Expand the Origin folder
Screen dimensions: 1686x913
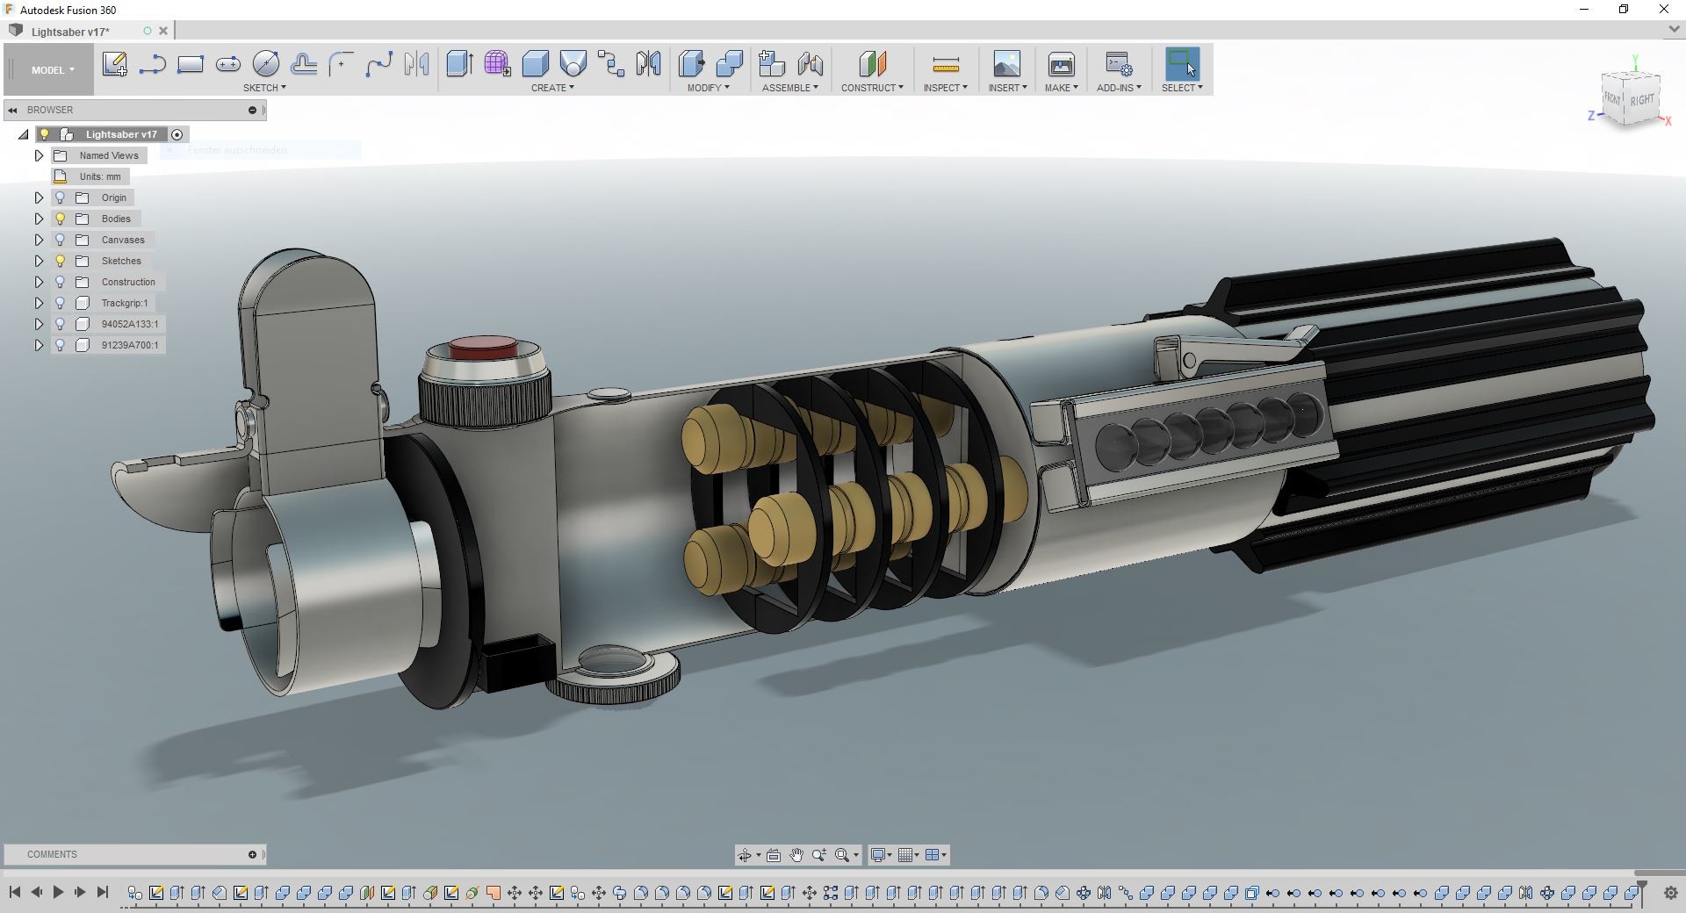click(39, 198)
